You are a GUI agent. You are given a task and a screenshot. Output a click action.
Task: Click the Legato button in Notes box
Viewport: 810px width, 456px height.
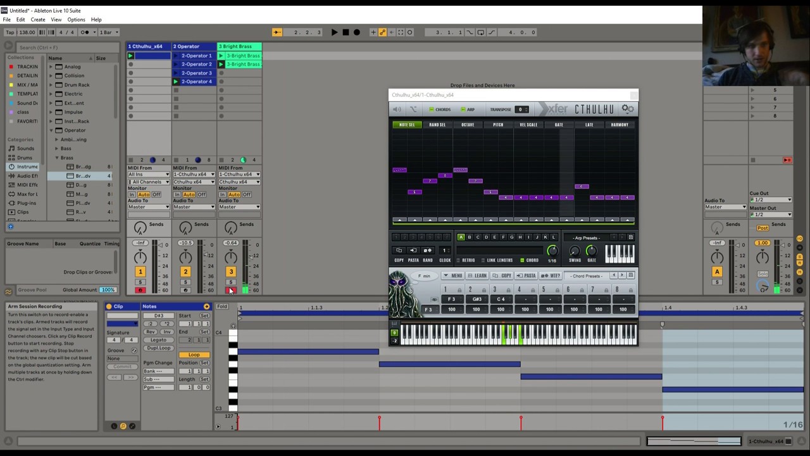tap(158, 340)
